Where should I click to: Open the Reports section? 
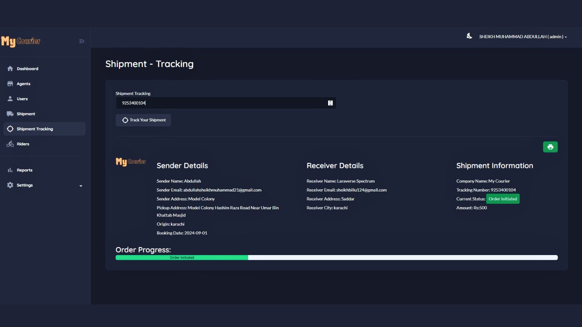(44, 170)
